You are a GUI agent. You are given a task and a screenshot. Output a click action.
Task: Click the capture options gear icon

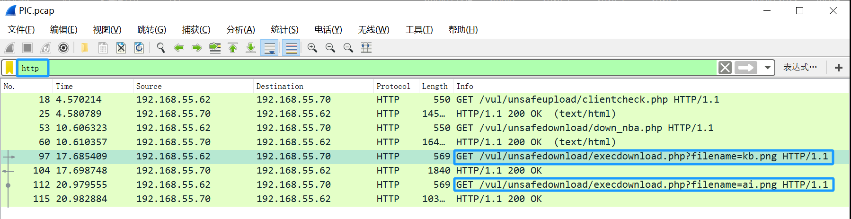point(63,48)
